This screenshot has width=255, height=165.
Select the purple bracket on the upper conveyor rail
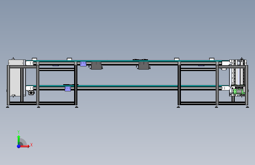point(83,64)
